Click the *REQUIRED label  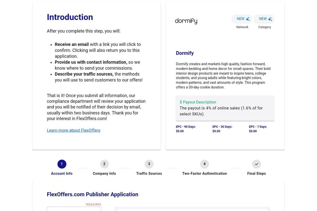(93, 204)
